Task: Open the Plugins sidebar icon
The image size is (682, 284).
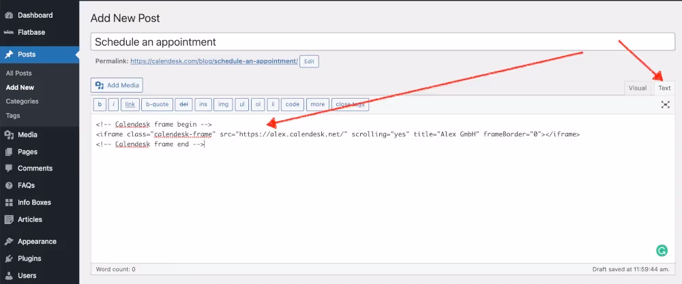Action: point(9,259)
